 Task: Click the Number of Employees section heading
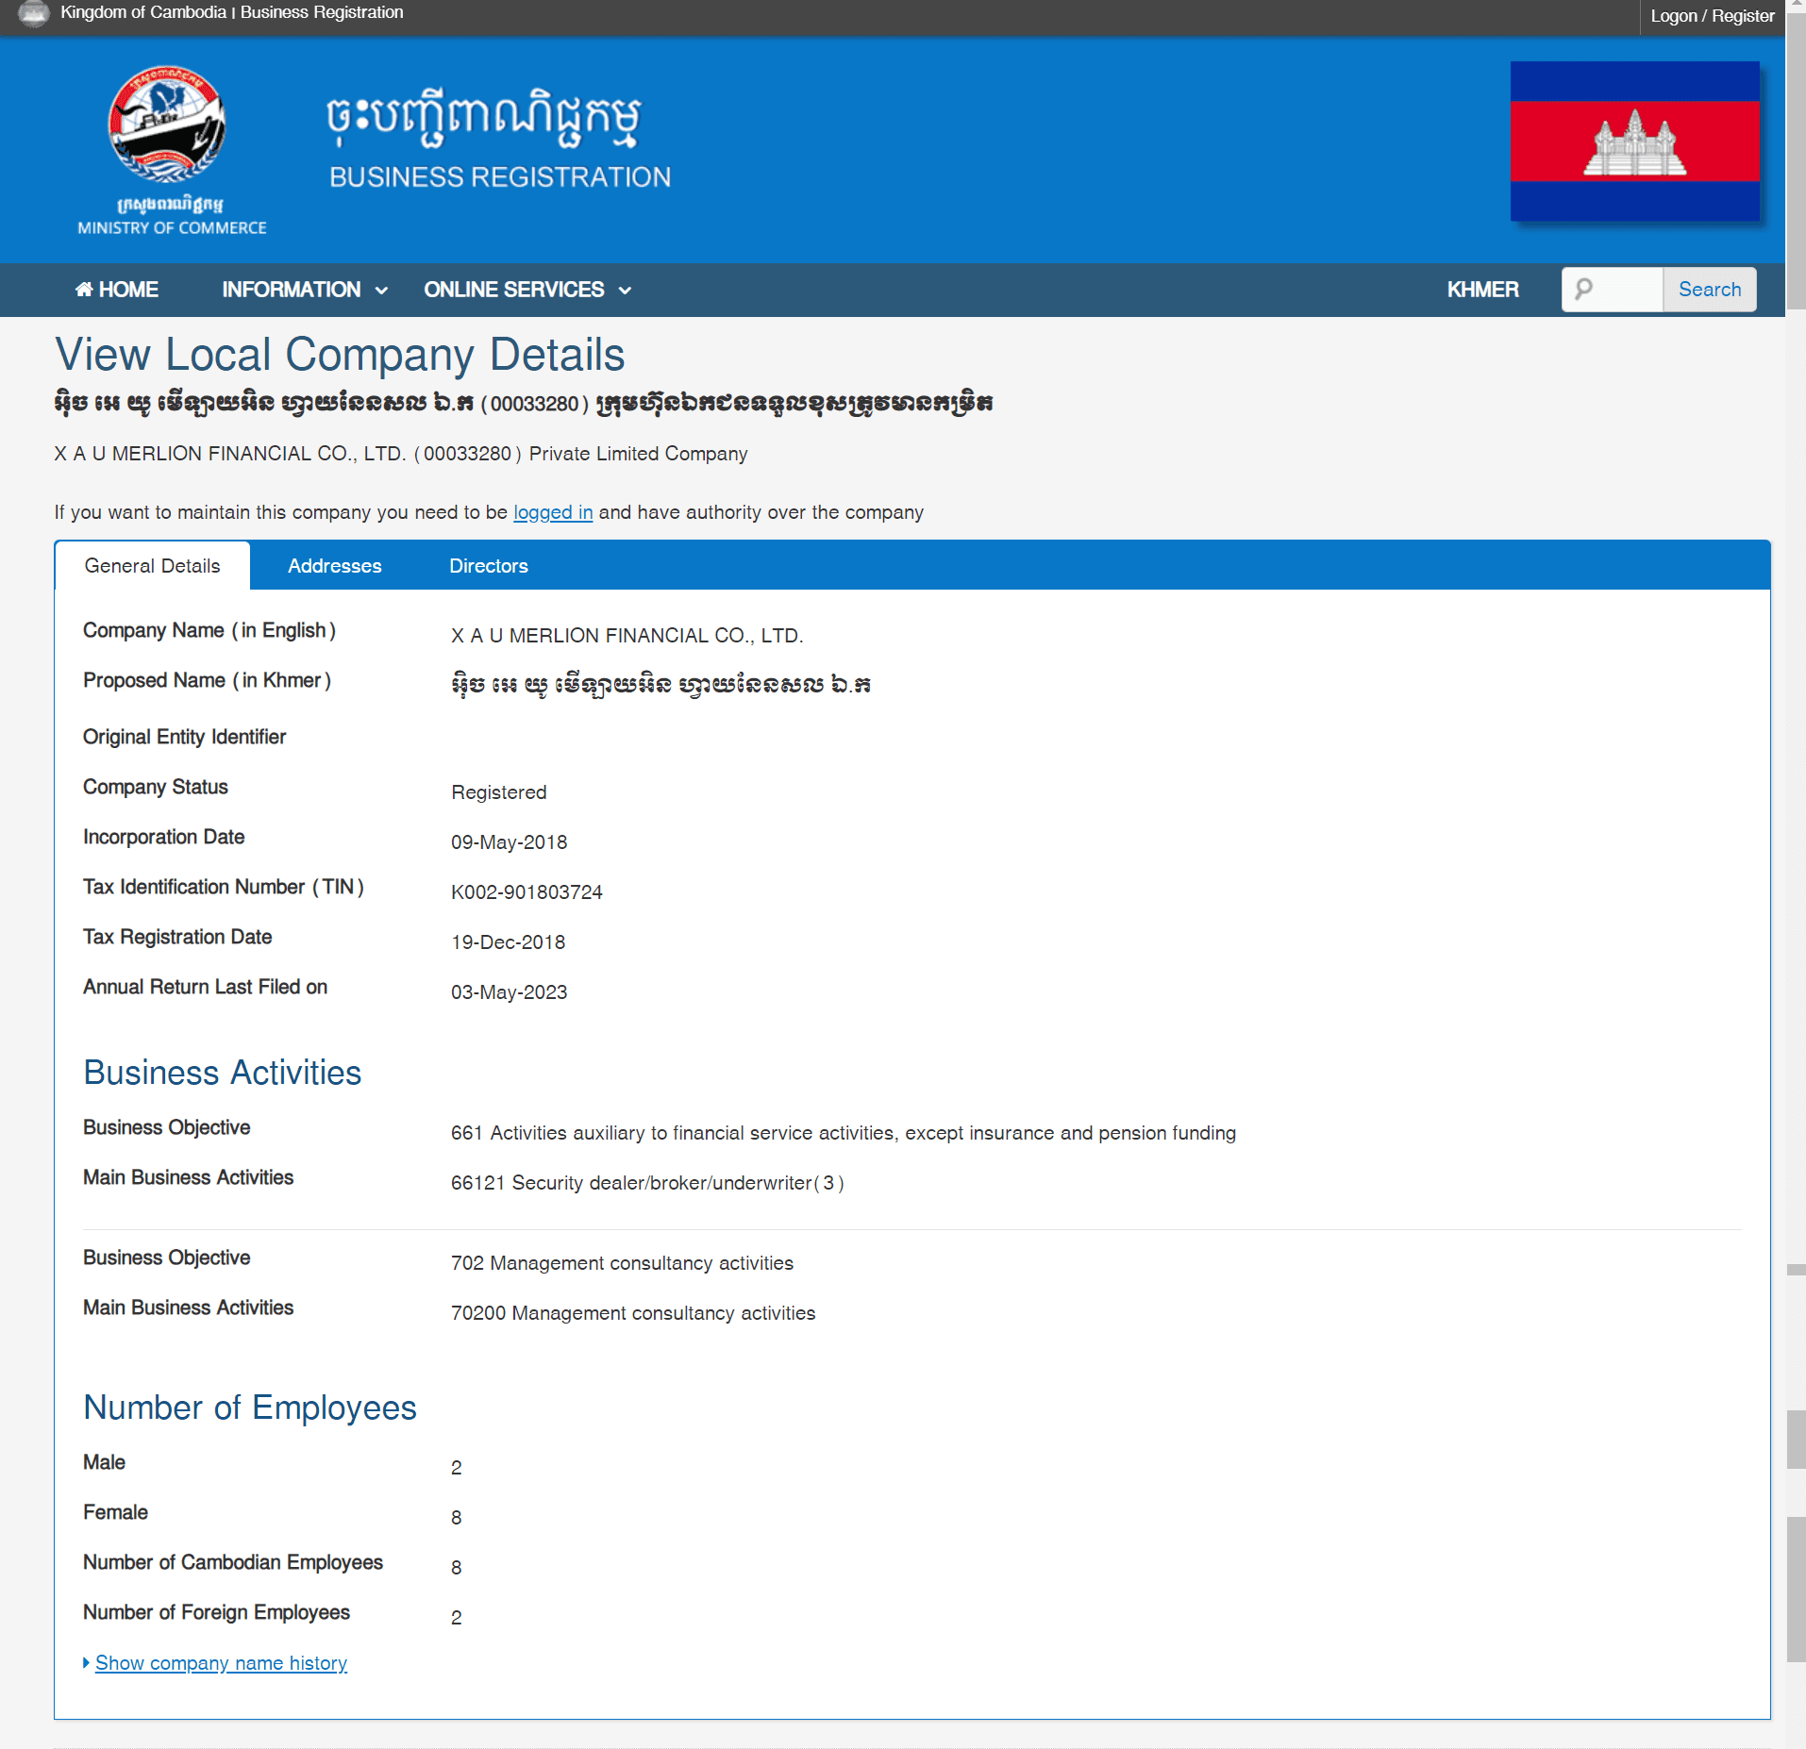(x=250, y=1408)
